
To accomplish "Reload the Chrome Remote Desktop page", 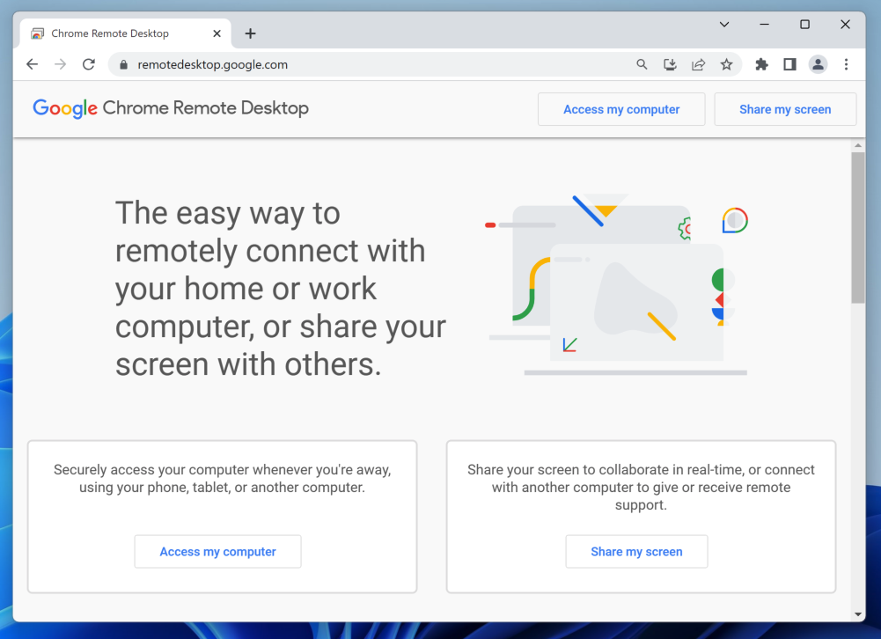I will [88, 64].
